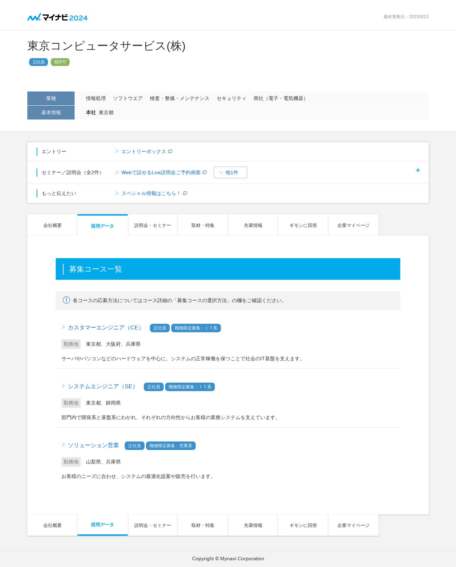Open the 他1件 dropdown

pos(230,172)
